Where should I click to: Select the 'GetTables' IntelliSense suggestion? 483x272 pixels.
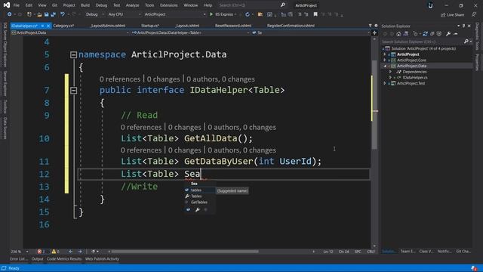point(199,202)
